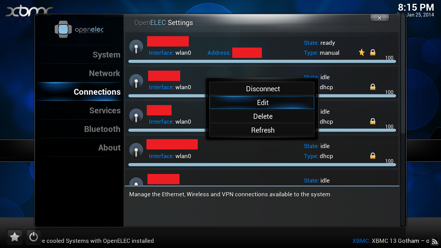Image resolution: width=441 pixels, height=248 pixels.
Task: Click "Interface: wlan0" of the fourth connection
Action: pyautogui.click(x=170, y=156)
